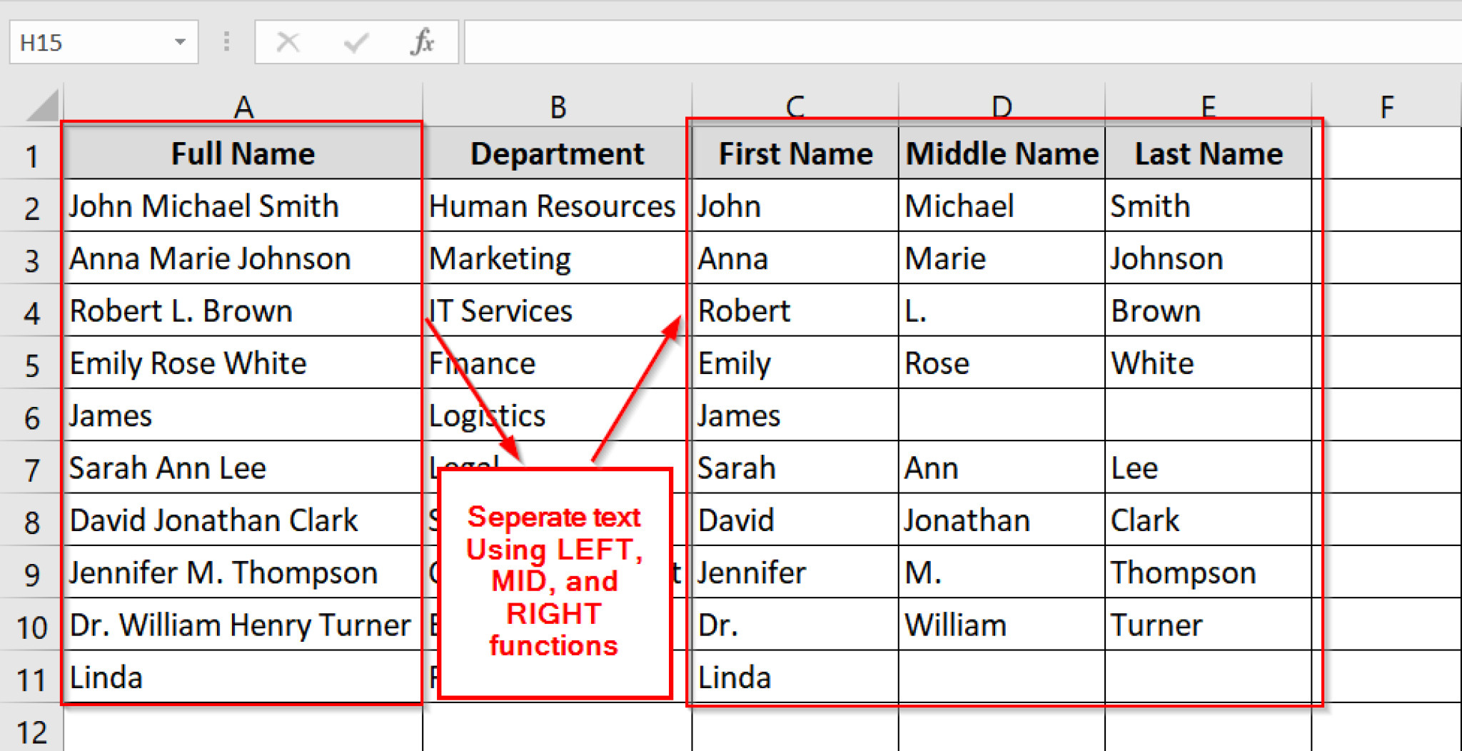Viewport: 1462px width, 751px height.
Task: Click the Full Name header cell
Action: coord(243,153)
